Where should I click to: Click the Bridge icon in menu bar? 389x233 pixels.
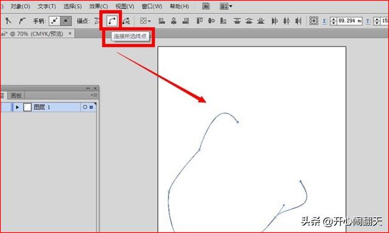tap(205, 7)
